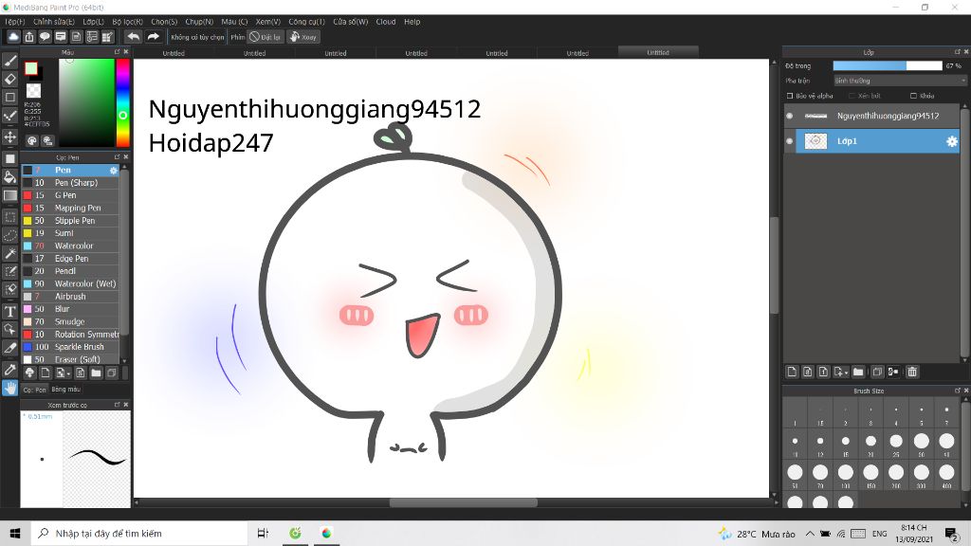Select the Sparkle Brush
This screenshot has height=546, width=971.
70,347
